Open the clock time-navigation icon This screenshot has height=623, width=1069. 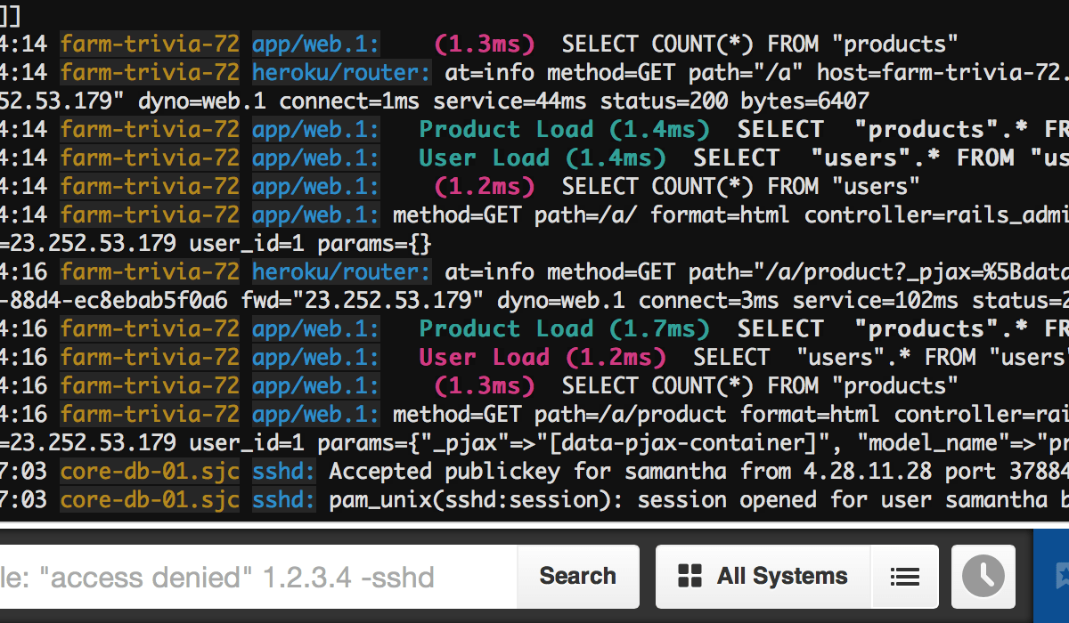click(x=983, y=576)
